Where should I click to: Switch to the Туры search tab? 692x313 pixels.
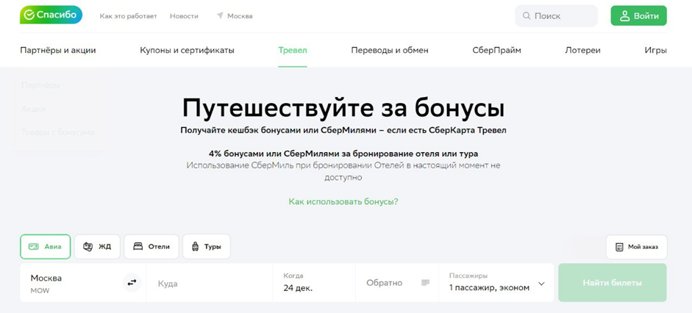point(206,246)
